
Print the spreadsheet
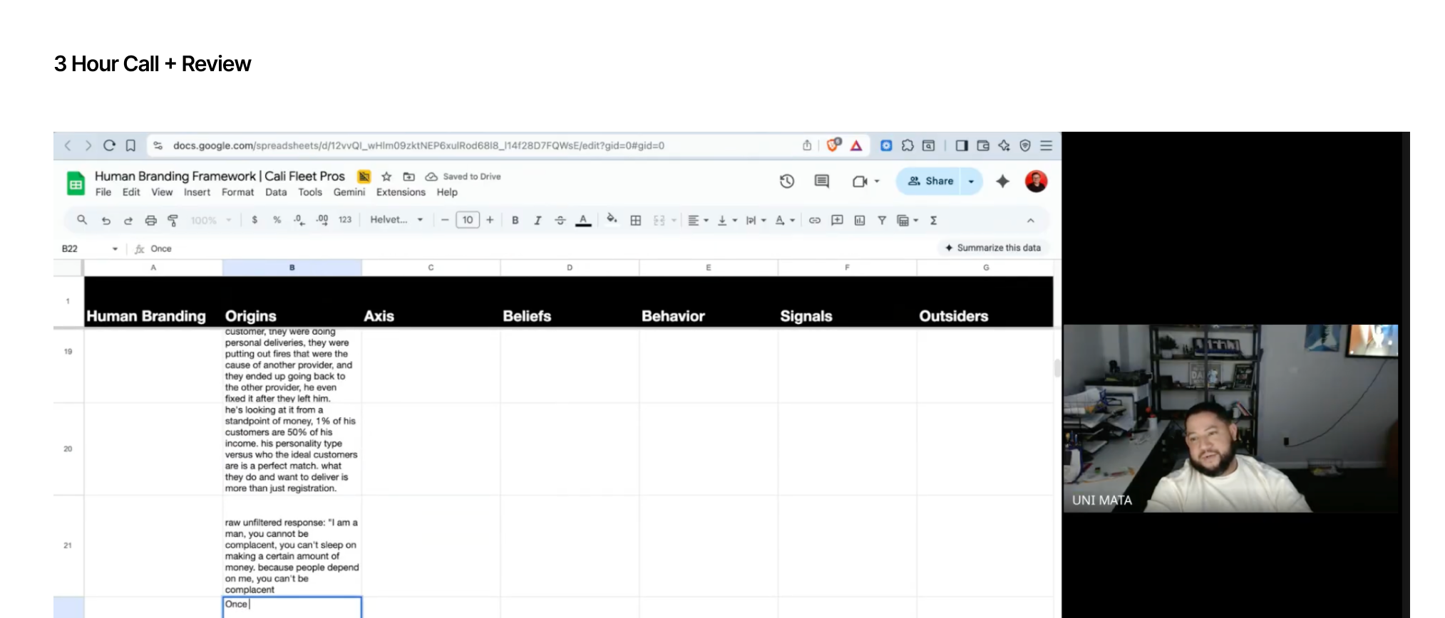[150, 221]
